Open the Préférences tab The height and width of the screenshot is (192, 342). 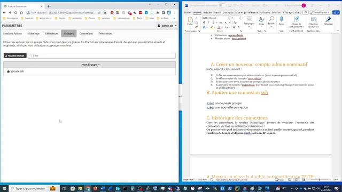tap(105, 34)
